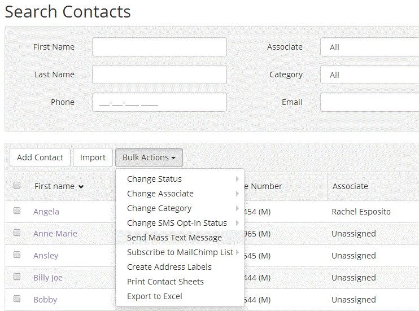419x311 pixels.
Task: Expand the Subscribe to MailChimp List arrow
Action: pyautogui.click(x=237, y=252)
